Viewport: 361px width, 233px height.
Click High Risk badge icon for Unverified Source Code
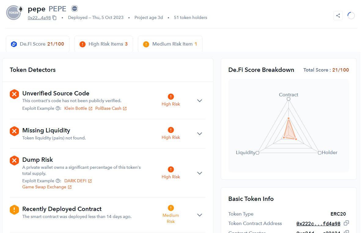(171, 97)
